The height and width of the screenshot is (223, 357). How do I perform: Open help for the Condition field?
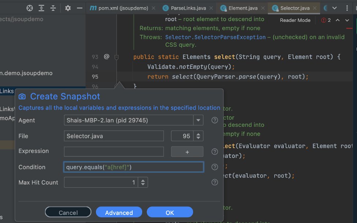(x=214, y=167)
